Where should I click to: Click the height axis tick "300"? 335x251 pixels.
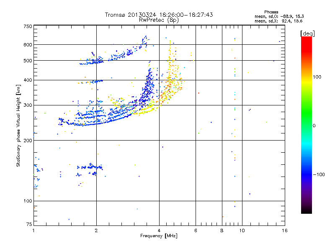pos(28,105)
